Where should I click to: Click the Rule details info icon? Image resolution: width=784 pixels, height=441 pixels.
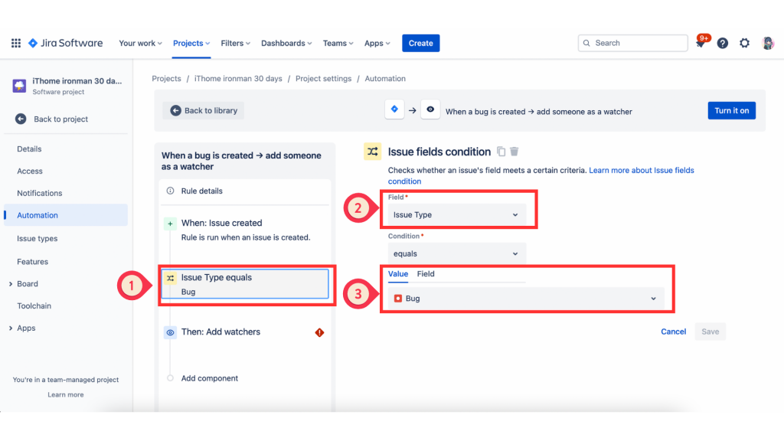171,191
